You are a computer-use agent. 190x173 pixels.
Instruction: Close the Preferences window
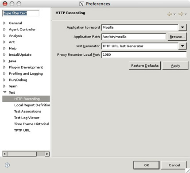pyautogui.click(x=5, y=4)
